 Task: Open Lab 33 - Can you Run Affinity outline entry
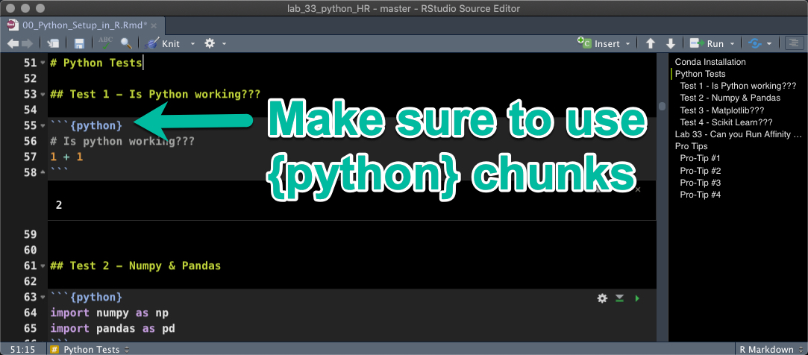point(739,134)
